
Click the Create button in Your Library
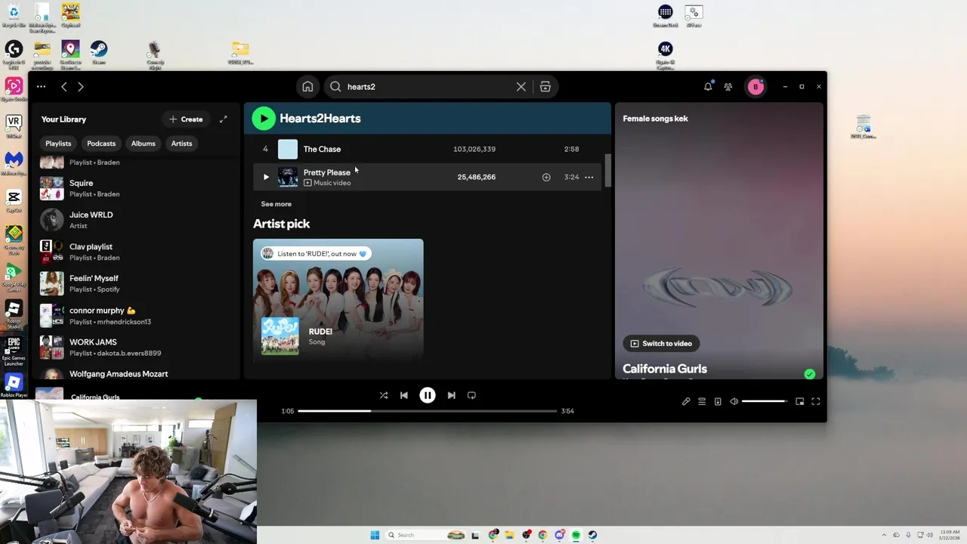(186, 119)
